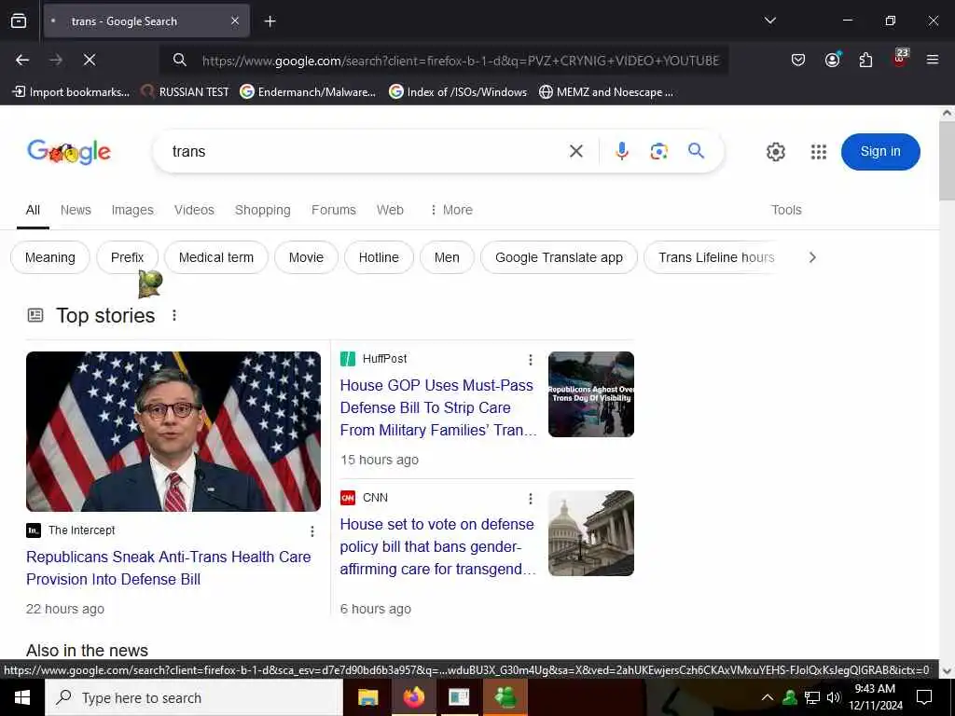Open a new tab with plus icon

[x=270, y=21]
